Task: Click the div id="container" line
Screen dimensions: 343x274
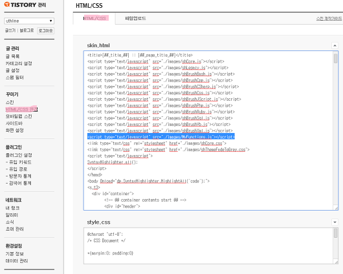Action: coord(113,194)
